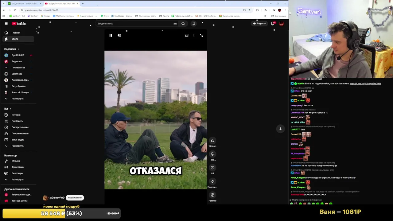The height and width of the screenshot is (221, 393).
Task: Open a new browser tab
Action: point(83,4)
